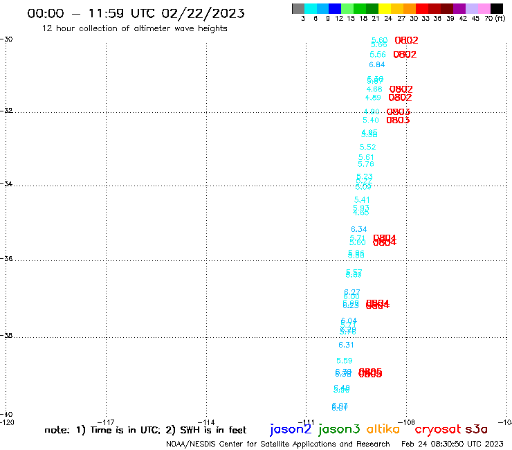Viewport: 512px width, 450px height.
Task: Select the cryosat satellite legend label
Action: click(438, 430)
